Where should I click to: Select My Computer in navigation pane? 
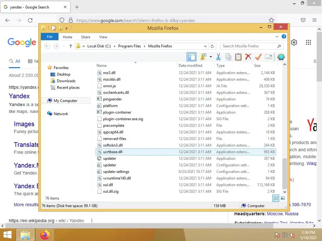tap(65, 101)
